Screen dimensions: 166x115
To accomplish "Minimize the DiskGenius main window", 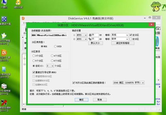I will point(145,18).
